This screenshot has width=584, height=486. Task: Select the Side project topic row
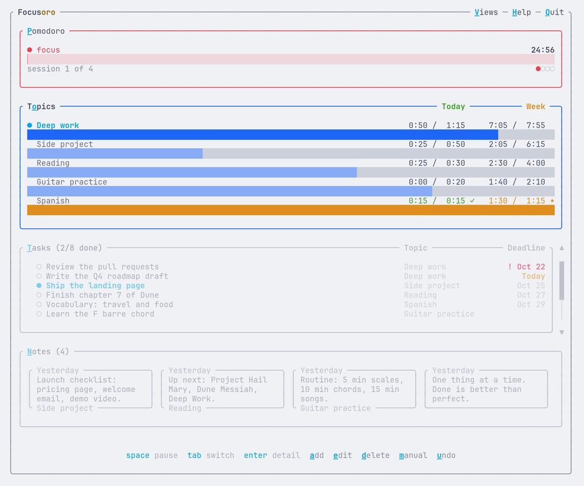(x=291, y=144)
